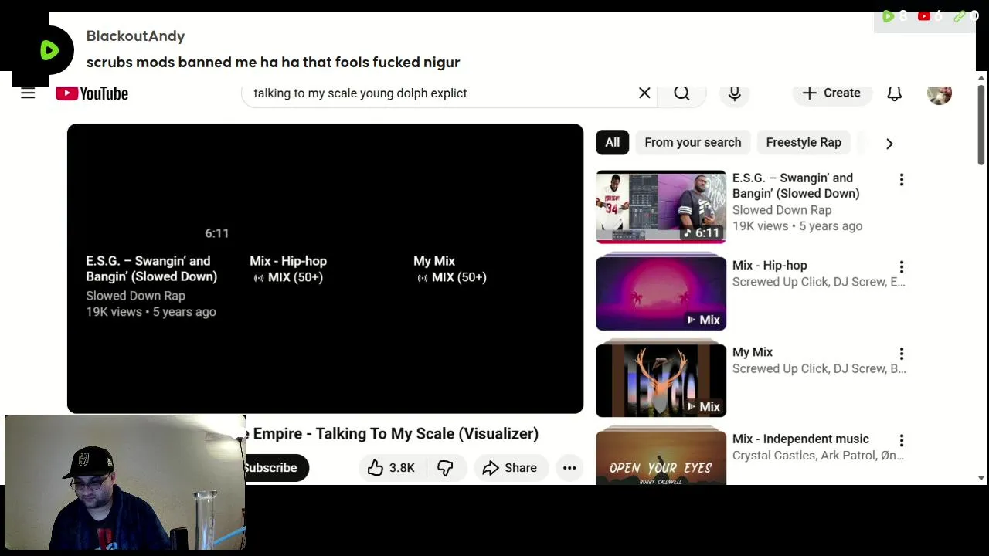Open more actions three-dot menu
The width and height of the screenshot is (989, 556).
(x=569, y=467)
